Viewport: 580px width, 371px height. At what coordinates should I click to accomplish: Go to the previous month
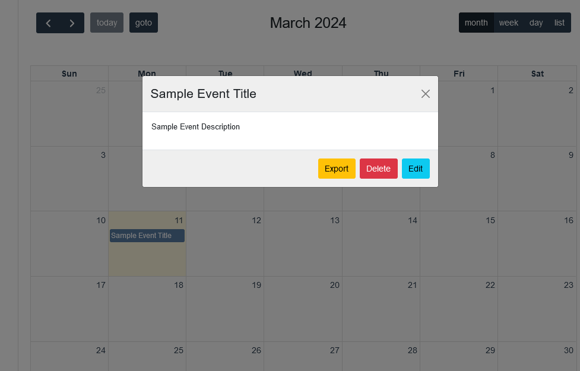[48, 23]
